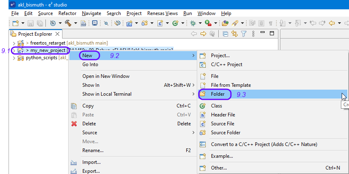This screenshot has height=174, width=349.
Task: Select Folder in the New submenu
Action: (272, 94)
